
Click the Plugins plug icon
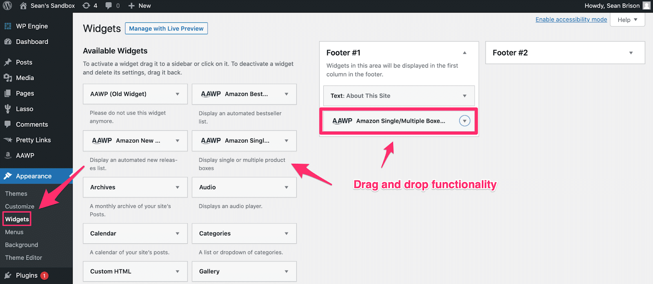[8, 275]
